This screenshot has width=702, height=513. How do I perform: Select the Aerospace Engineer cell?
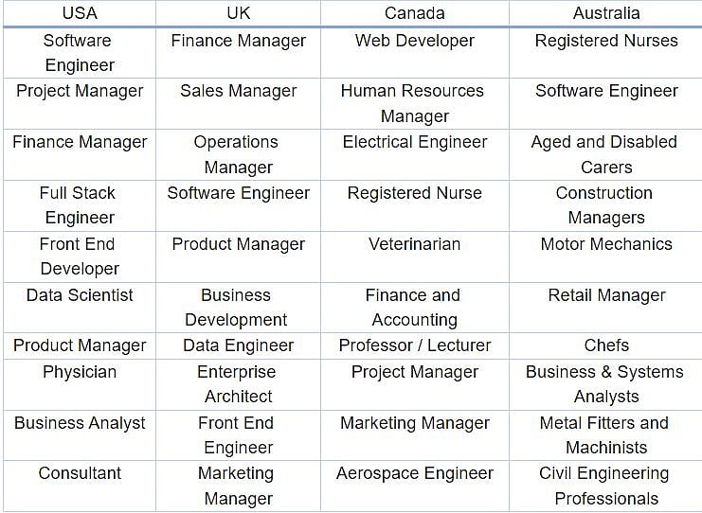414,473
